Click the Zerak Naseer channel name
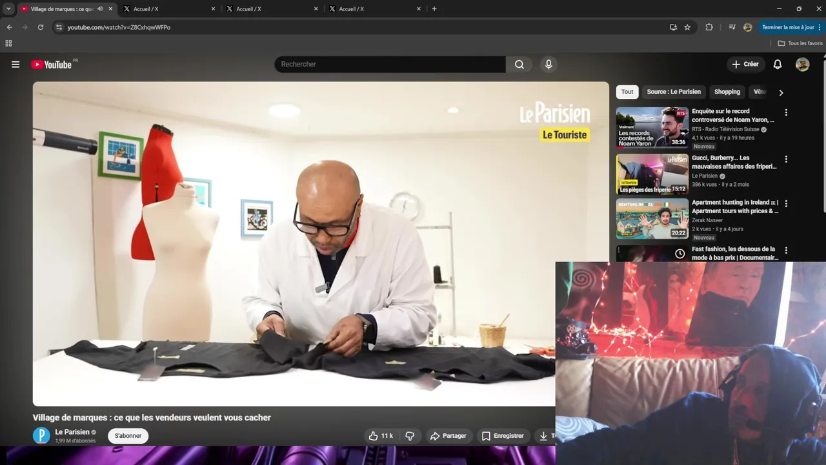 (x=707, y=220)
